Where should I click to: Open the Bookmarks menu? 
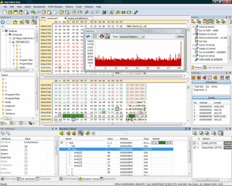[x=39, y=7]
